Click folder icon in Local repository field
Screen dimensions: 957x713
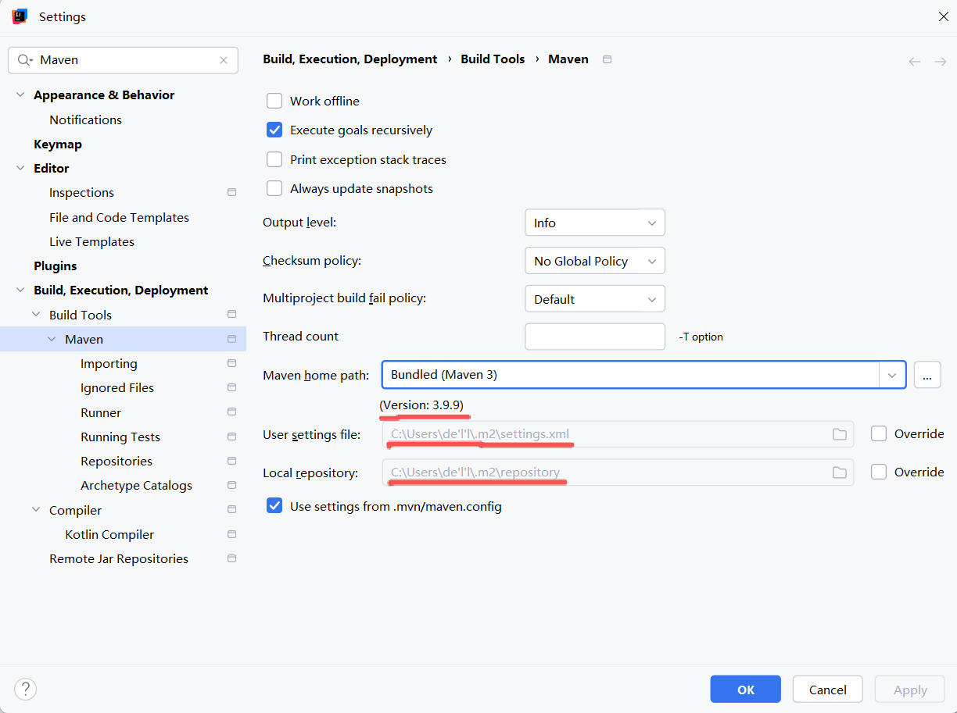coord(840,472)
